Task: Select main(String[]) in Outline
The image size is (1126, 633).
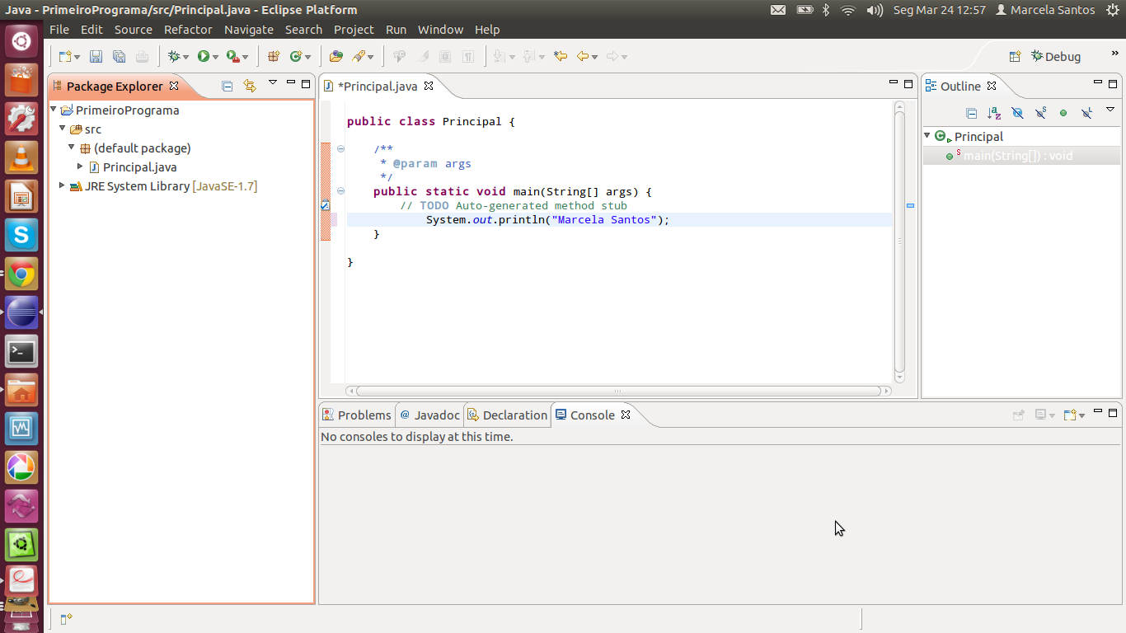Action: [1018, 156]
